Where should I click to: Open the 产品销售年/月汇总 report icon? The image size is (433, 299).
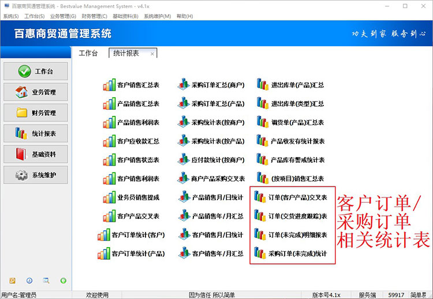[185, 216]
